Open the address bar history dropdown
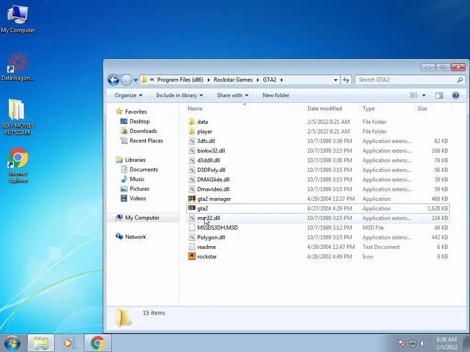 (x=336, y=80)
